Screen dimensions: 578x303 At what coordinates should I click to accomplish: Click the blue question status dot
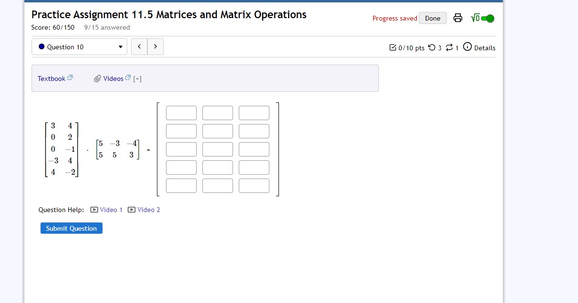tap(42, 47)
